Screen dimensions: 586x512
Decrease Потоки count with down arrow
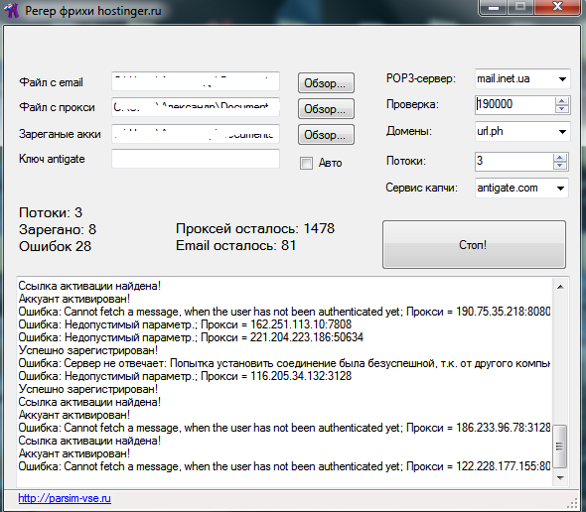(x=560, y=166)
